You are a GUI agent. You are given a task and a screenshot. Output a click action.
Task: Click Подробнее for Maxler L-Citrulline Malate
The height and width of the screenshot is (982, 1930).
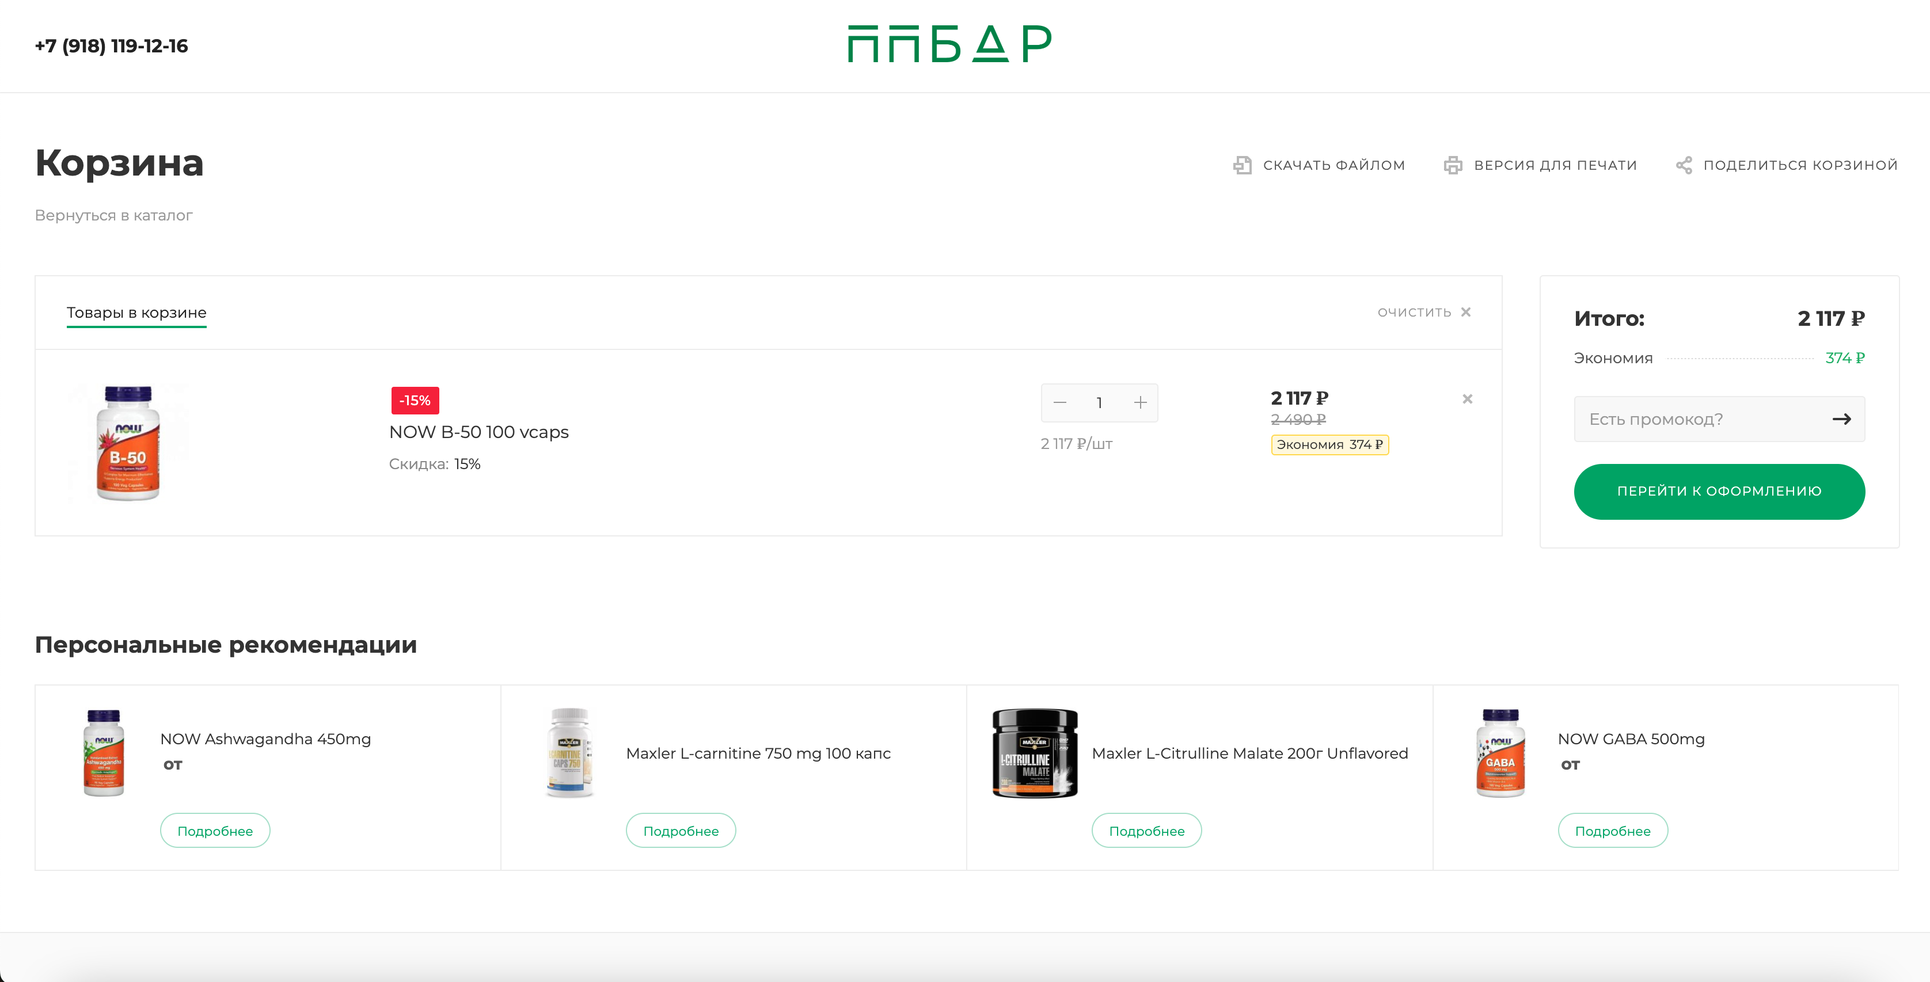pos(1146,831)
